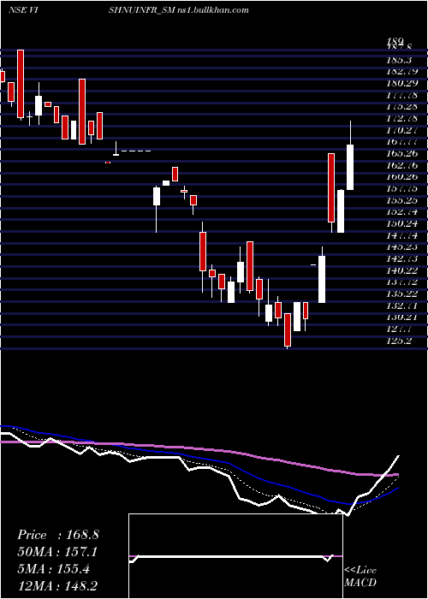Click the 125.2 price axis label
Screen dimensions: 428x599
[398, 341]
